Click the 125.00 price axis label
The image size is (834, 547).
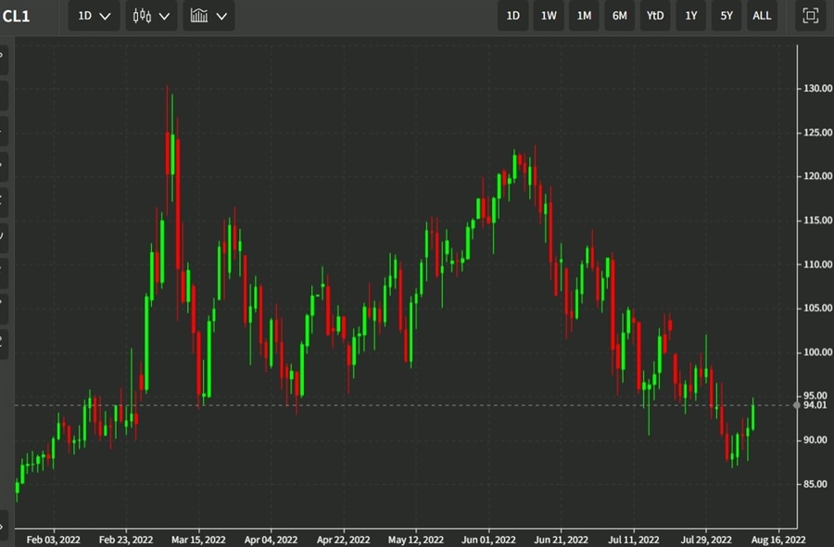[817, 133]
